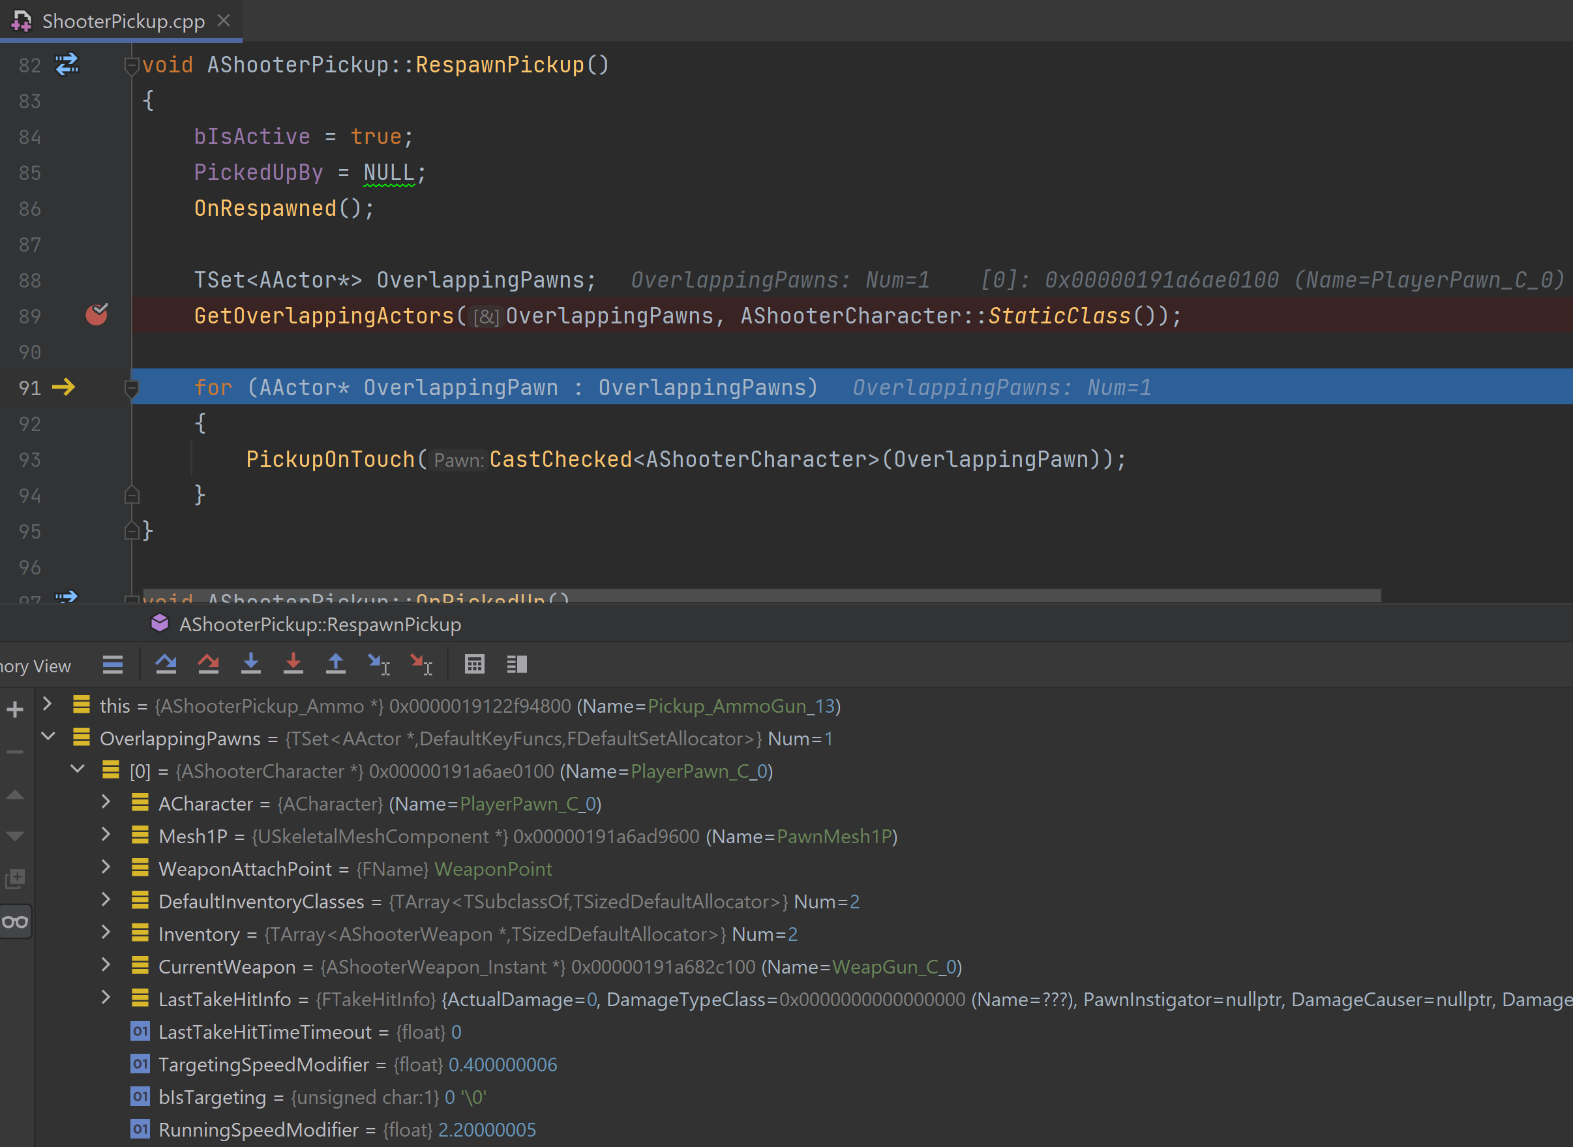Expand the 'this' variable node

click(47, 704)
